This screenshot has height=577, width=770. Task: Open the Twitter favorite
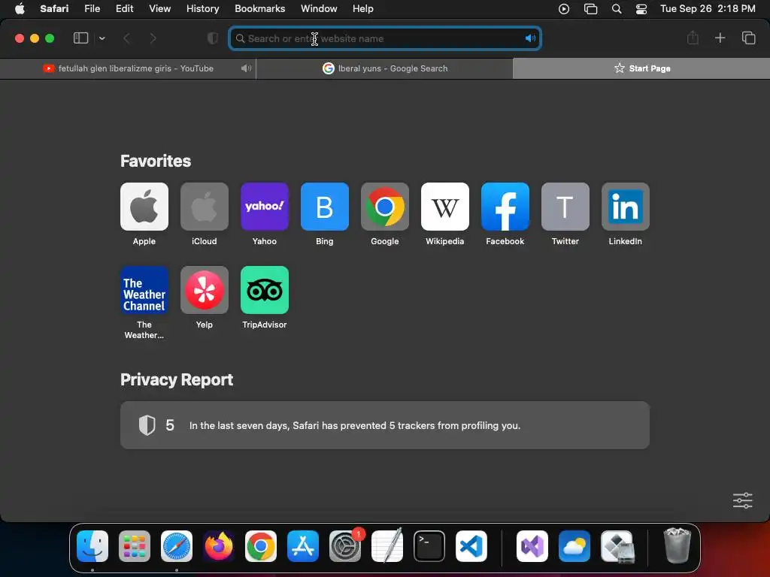(x=565, y=207)
